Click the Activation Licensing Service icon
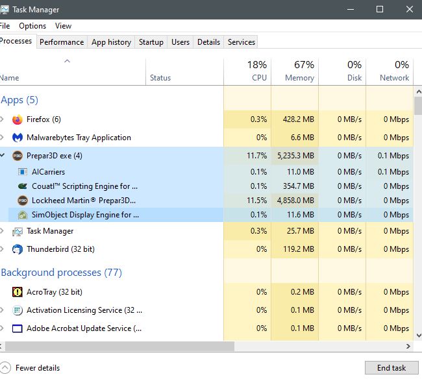Image resolution: width=422 pixels, height=381 pixels. (18, 310)
